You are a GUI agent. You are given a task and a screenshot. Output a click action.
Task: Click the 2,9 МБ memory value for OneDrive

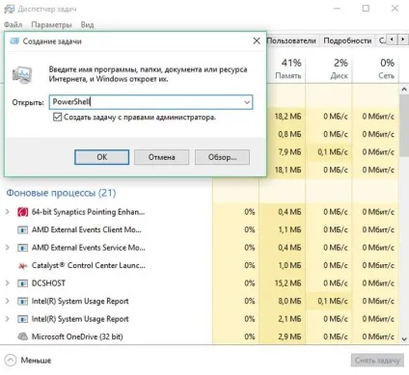point(289,336)
